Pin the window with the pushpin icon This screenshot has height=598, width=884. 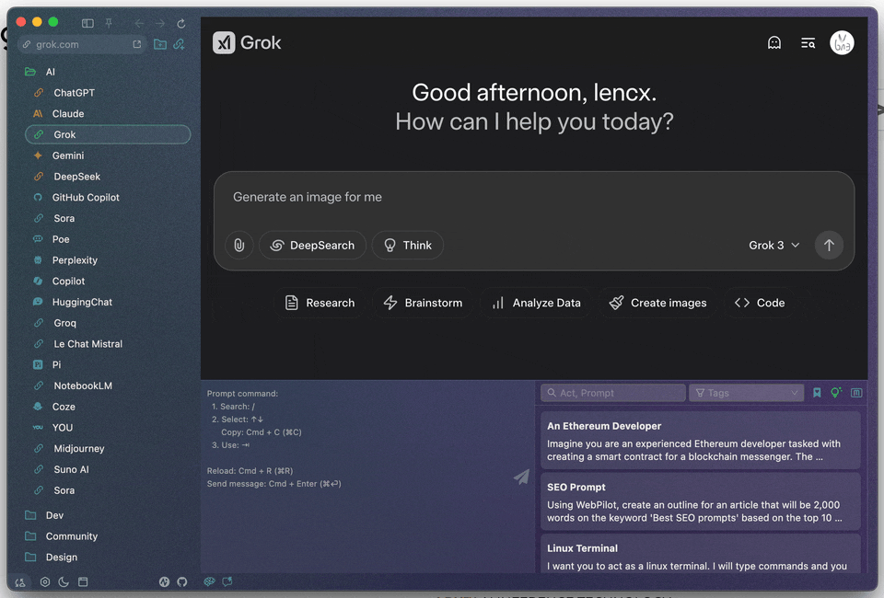click(109, 23)
